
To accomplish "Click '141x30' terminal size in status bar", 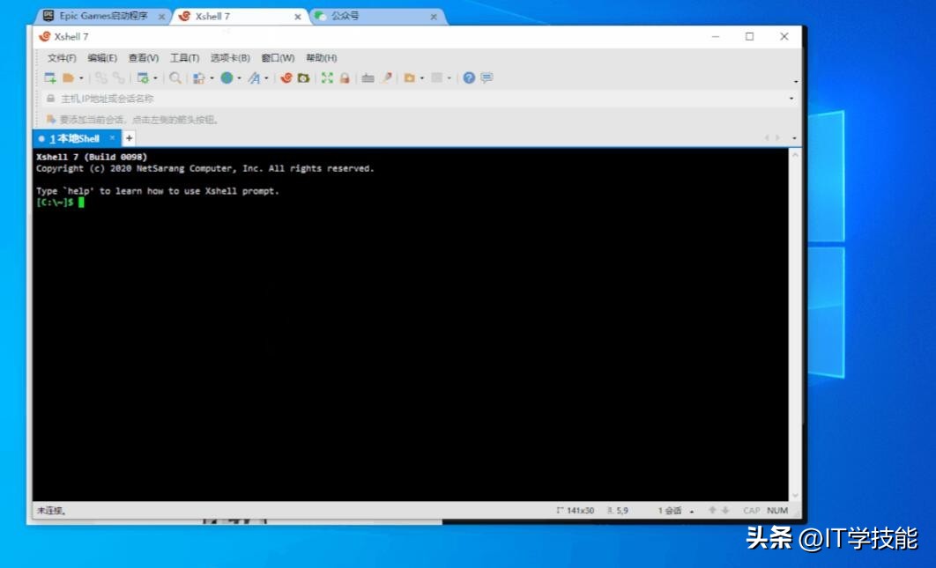I will (x=580, y=511).
